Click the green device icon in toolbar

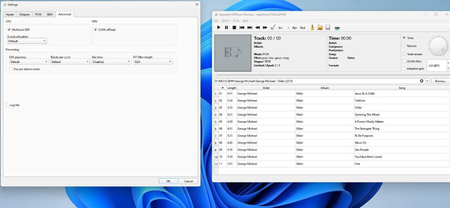(337, 28)
